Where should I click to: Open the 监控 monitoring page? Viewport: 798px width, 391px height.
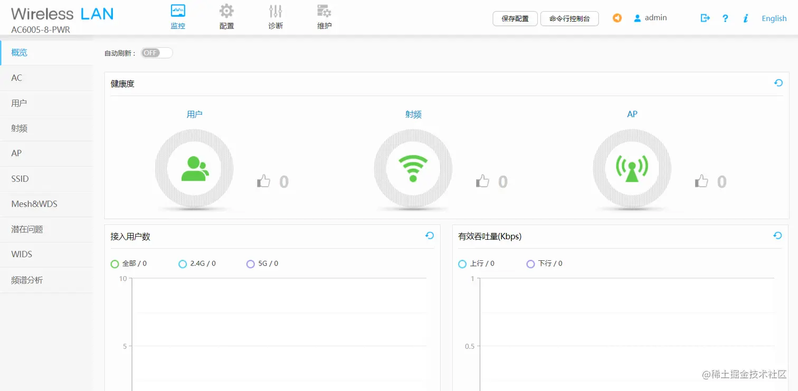coord(178,16)
